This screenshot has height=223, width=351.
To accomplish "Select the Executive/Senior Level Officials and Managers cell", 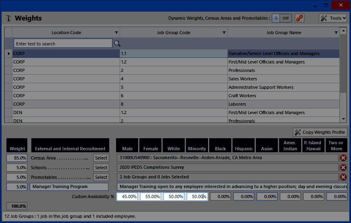I will [284, 53].
